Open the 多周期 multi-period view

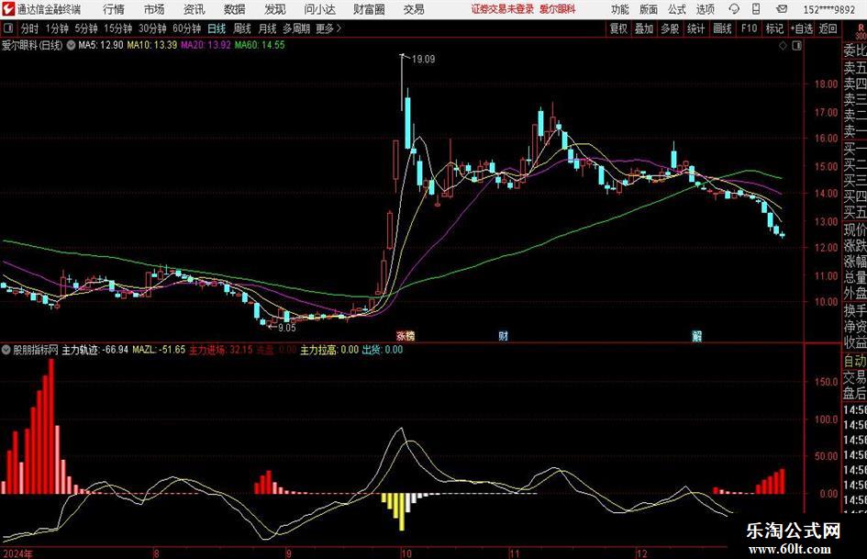[x=296, y=28]
